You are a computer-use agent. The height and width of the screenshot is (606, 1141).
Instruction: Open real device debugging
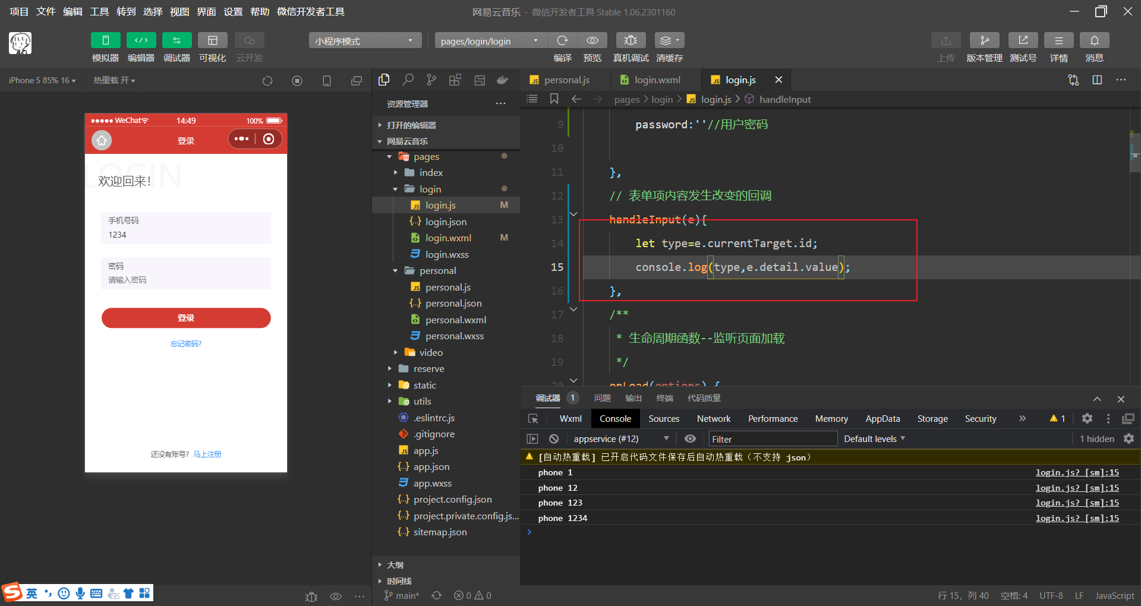pyautogui.click(x=631, y=40)
